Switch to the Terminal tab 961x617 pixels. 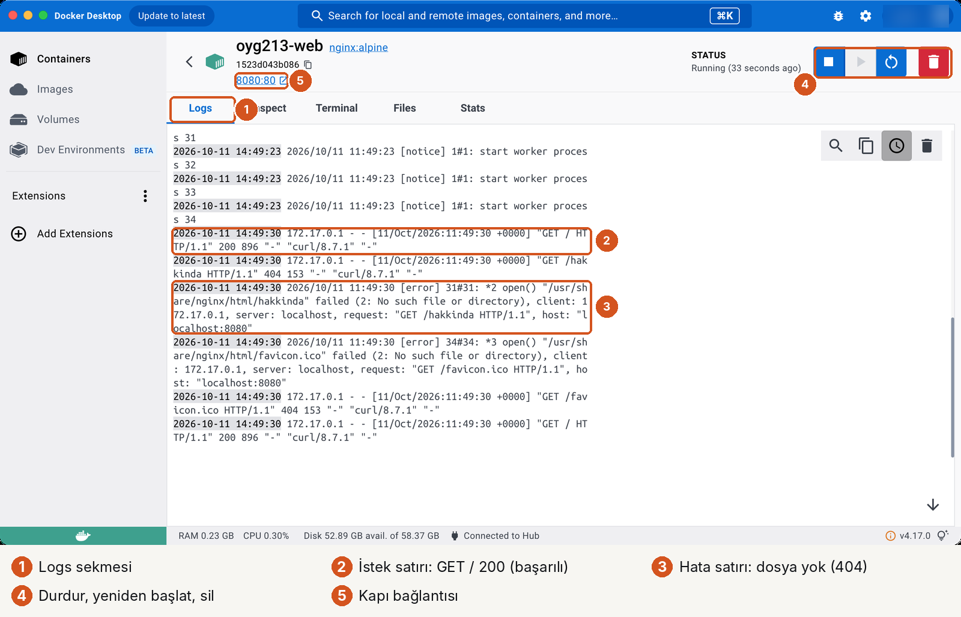(x=336, y=108)
